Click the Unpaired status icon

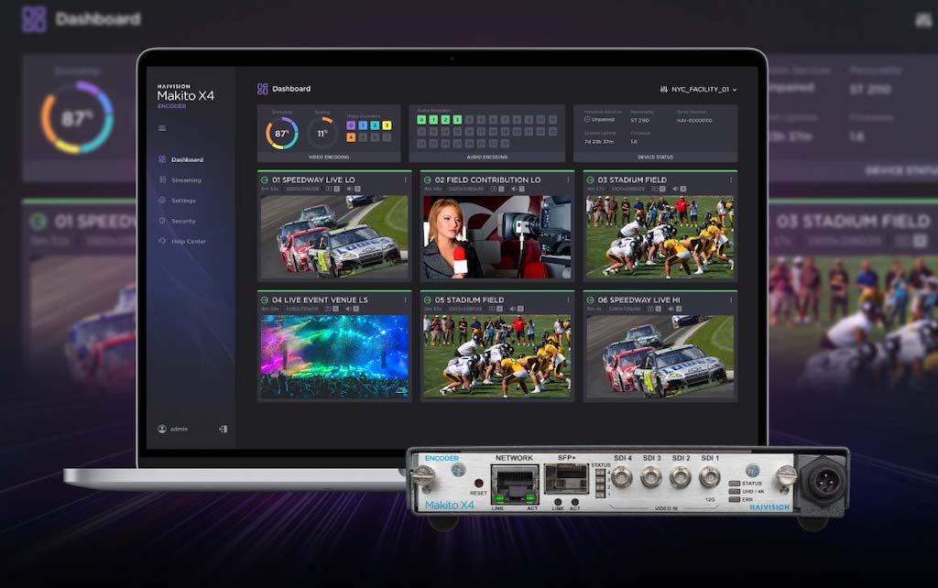click(x=587, y=120)
